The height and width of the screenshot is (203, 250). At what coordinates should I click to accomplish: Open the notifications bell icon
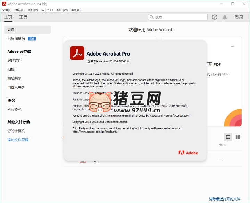pyautogui.click(x=225, y=17)
